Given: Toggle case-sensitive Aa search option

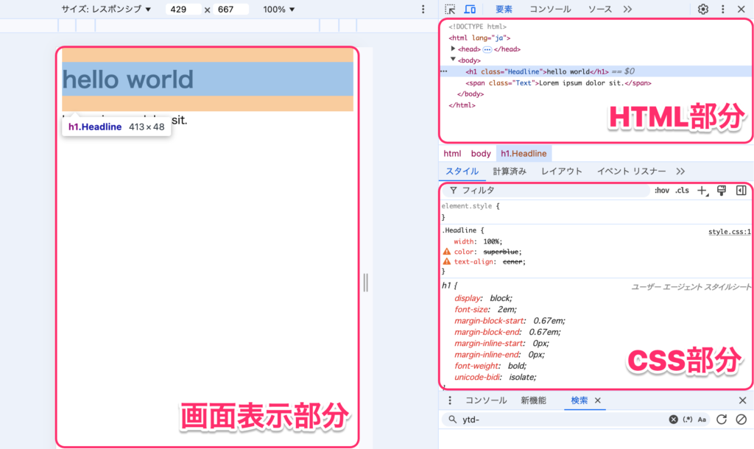Looking at the screenshot, I should pos(702,419).
